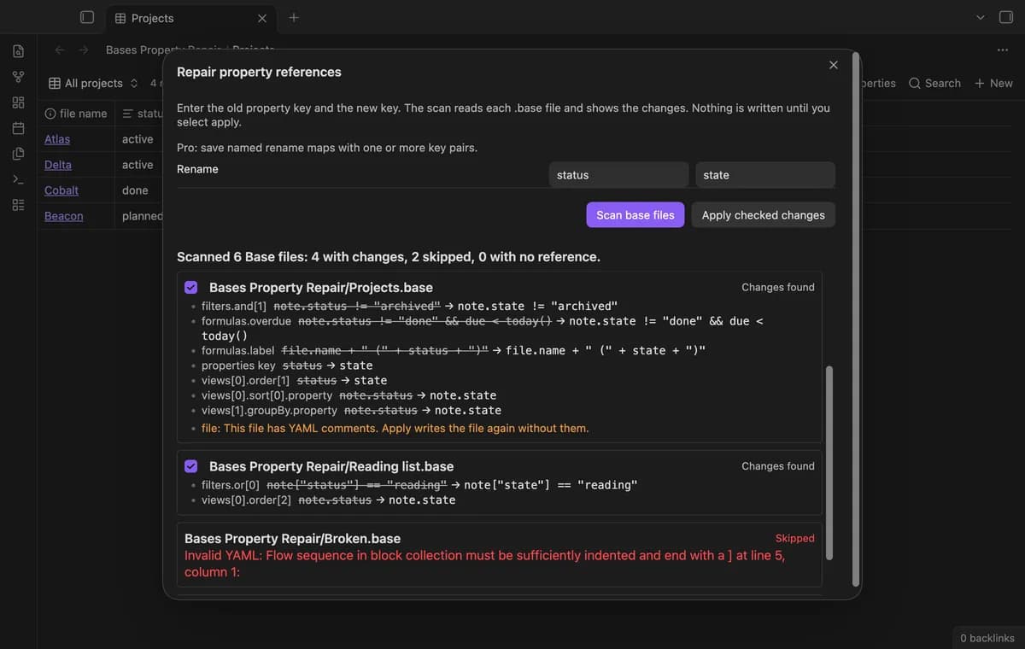This screenshot has height=649, width=1025.
Task: Open the Cobalt note link
Action: point(61,190)
